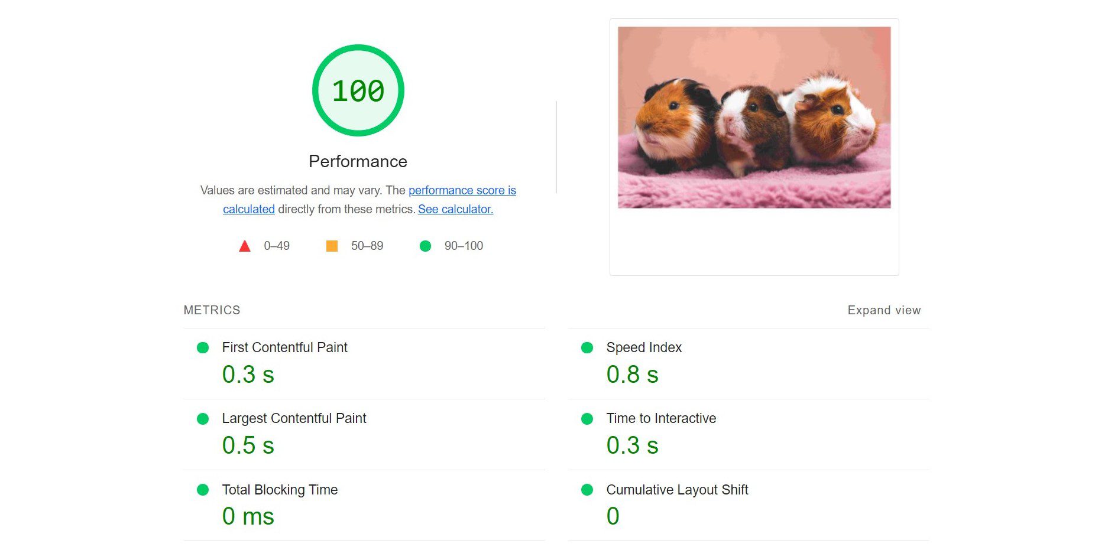Open the performance score is calculated link
1108x550 pixels.
point(462,190)
